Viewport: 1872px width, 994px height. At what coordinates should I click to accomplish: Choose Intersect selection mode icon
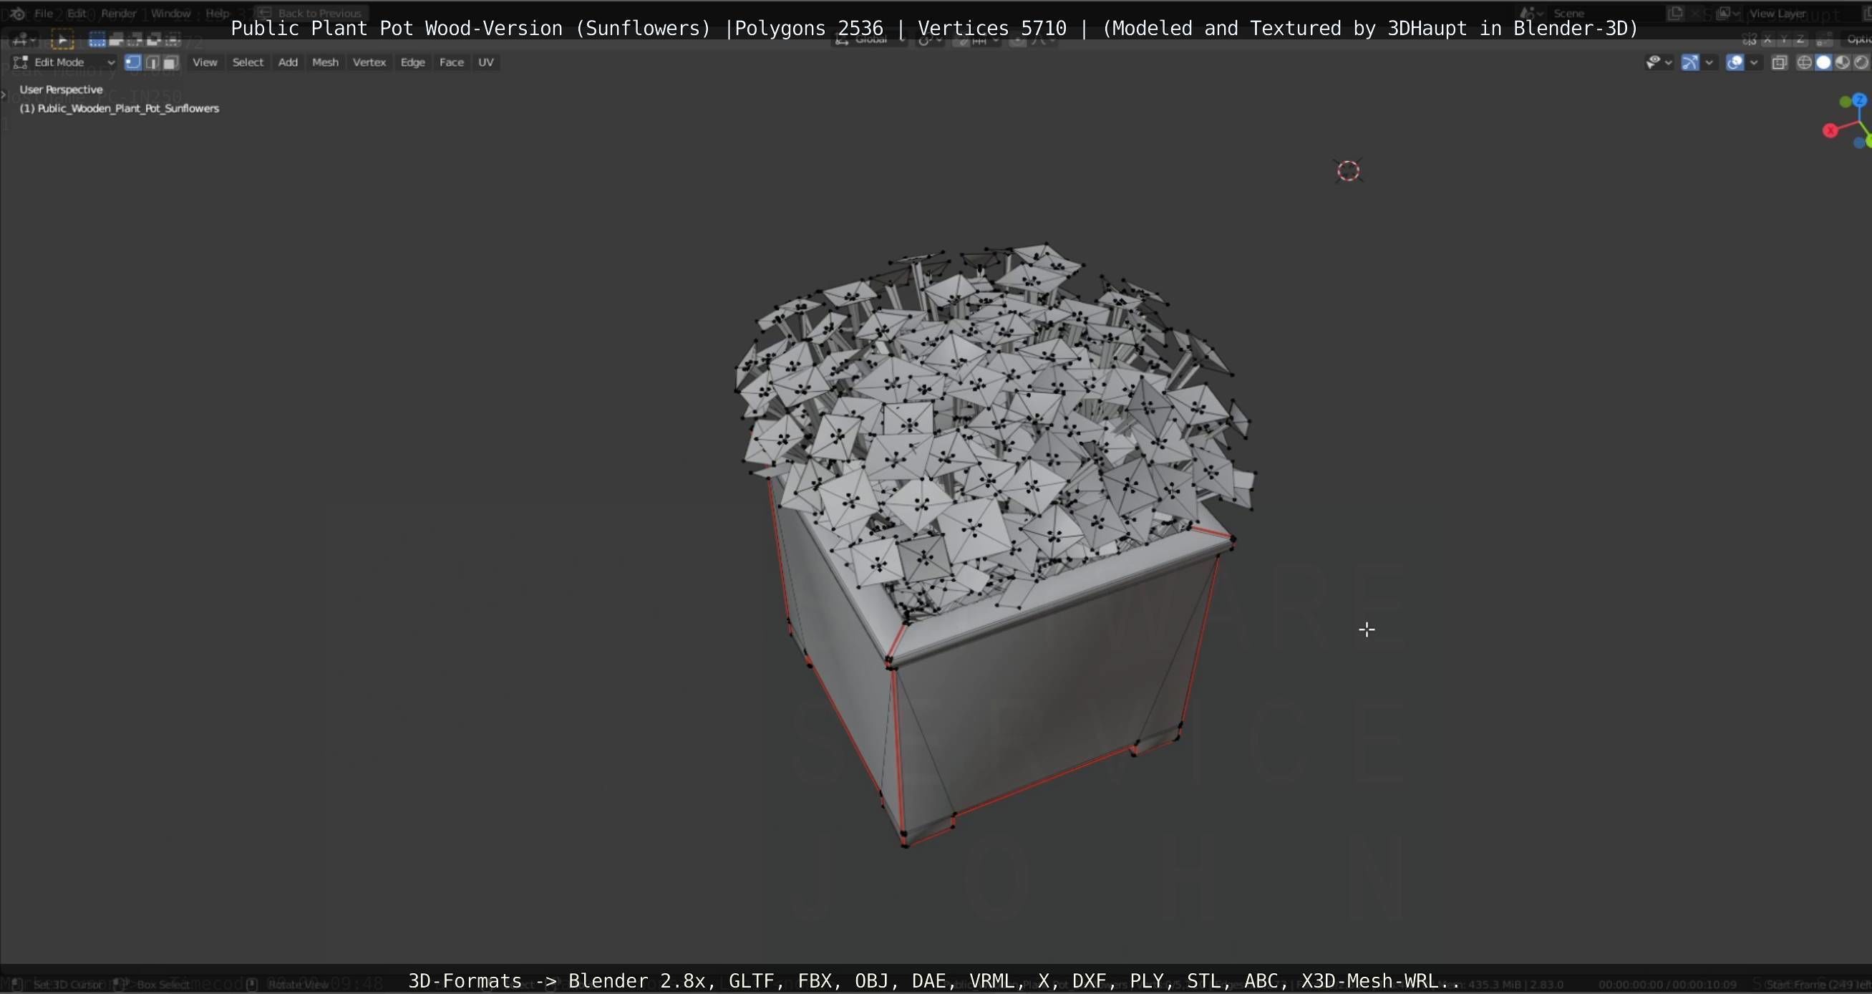tap(173, 39)
